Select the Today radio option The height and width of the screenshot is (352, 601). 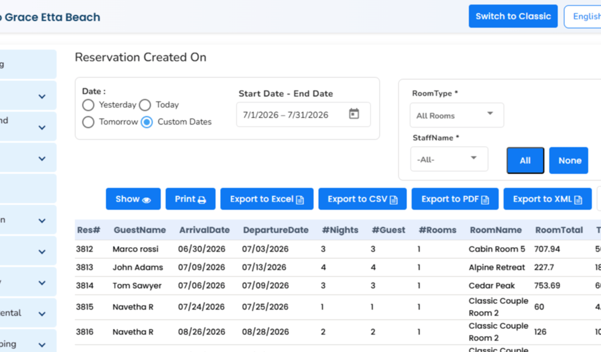point(145,105)
